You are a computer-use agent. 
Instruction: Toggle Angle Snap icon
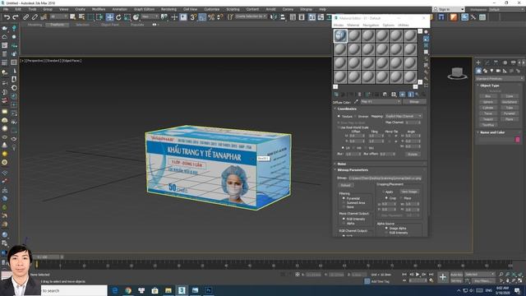coord(202,17)
